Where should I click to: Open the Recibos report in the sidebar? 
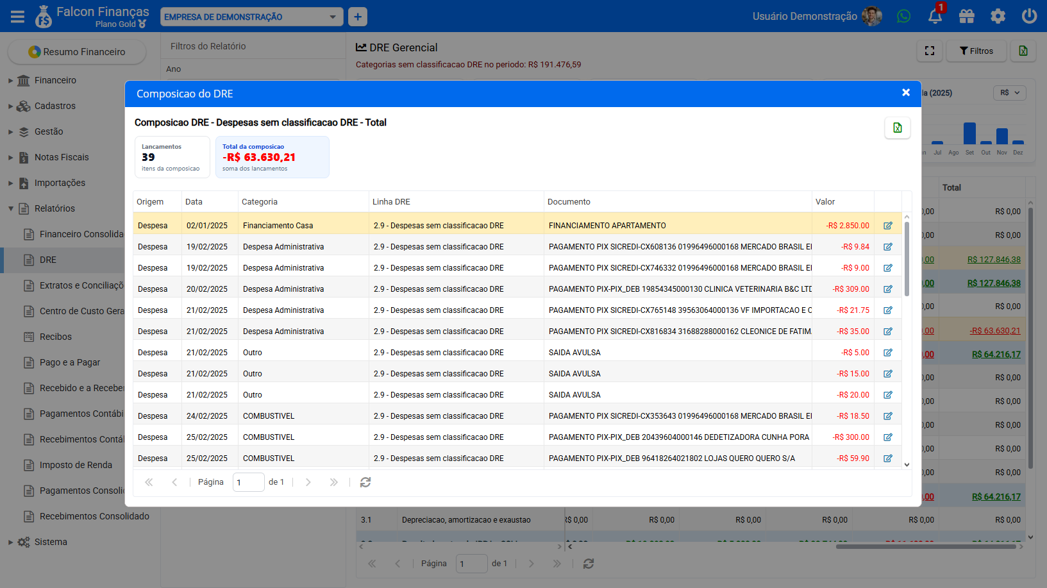(x=56, y=337)
